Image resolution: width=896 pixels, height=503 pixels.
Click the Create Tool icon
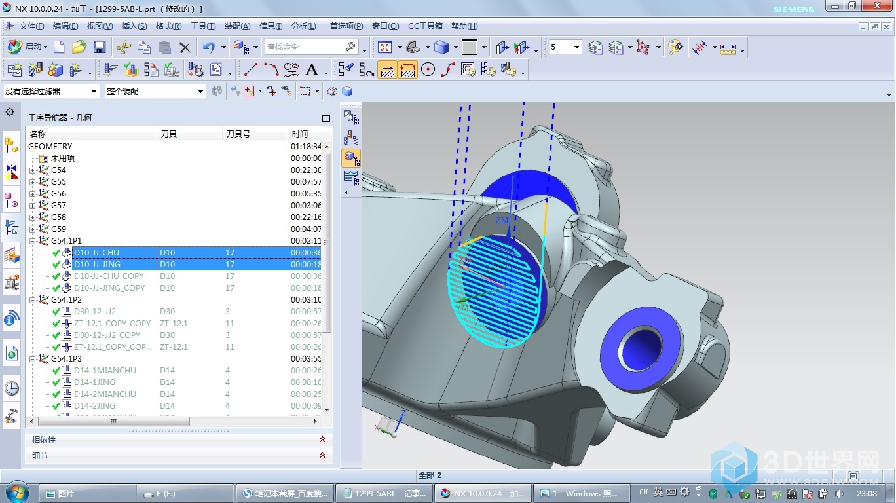pos(35,69)
